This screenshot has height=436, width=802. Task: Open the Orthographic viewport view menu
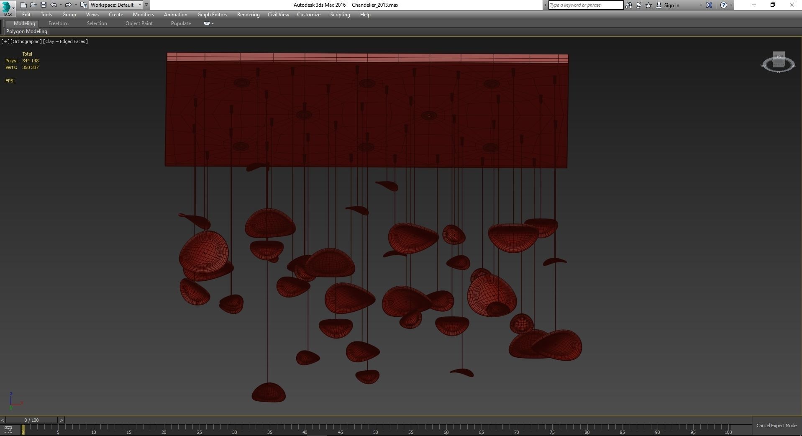pyautogui.click(x=26, y=41)
